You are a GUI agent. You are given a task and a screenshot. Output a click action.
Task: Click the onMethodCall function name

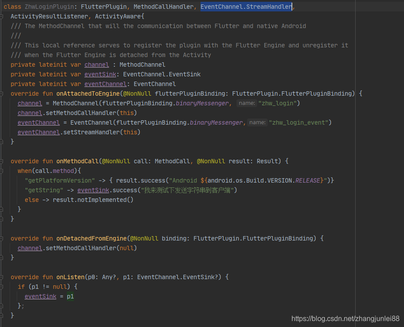tap(77, 162)
